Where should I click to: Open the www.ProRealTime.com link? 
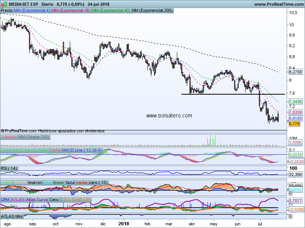click(278, 4)
